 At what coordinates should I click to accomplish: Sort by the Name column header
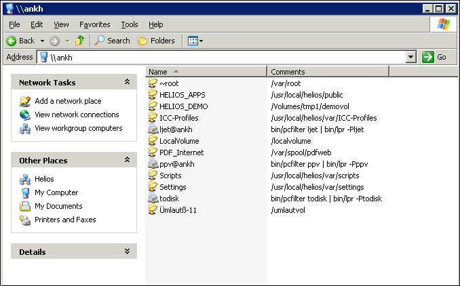206,72
